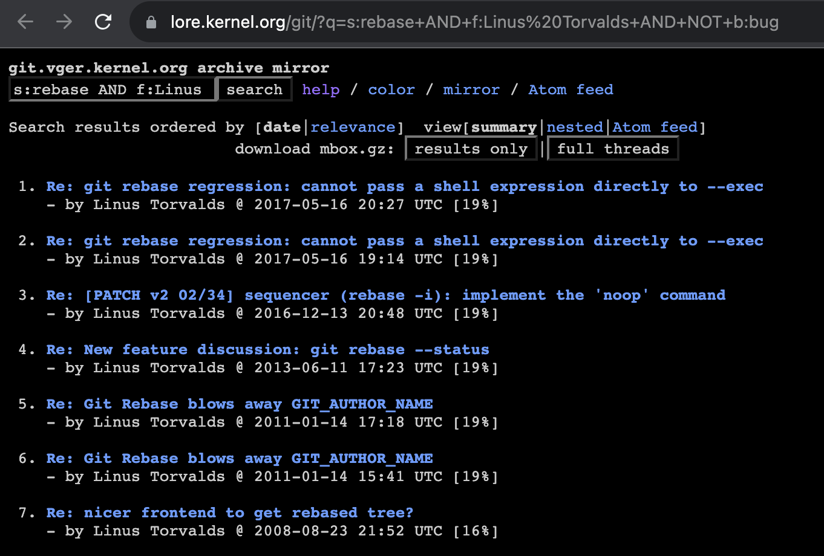This screenshot has width=824, height=556.
Task: Open nicer frontend to get rebased tree
Action: (x=230, y=512)
